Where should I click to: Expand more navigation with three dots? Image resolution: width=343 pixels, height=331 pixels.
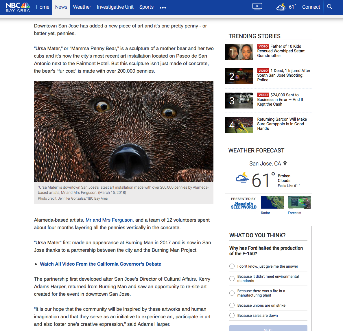(163, 8)
